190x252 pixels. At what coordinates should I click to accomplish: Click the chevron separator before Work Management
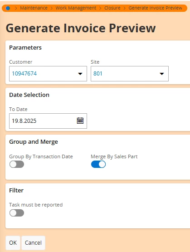click(x=52, y=8)
